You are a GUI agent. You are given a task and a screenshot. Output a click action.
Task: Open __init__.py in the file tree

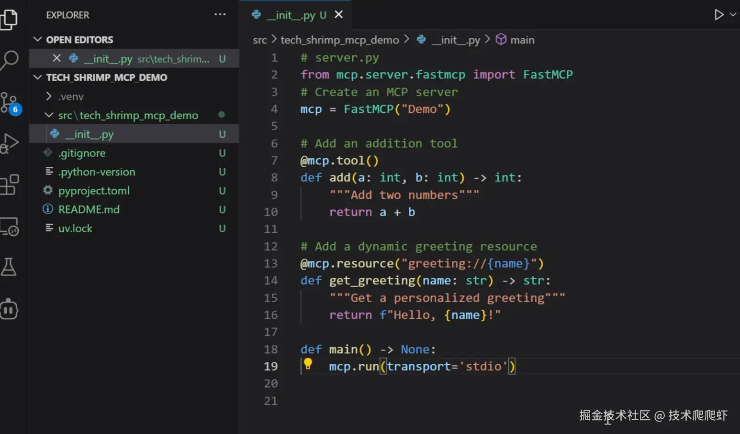pos(134,134)
